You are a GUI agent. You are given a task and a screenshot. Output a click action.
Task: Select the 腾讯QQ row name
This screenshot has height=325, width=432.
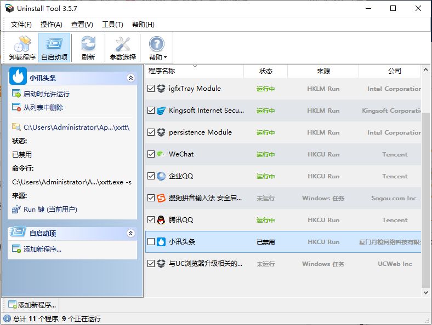coord(181,220)
